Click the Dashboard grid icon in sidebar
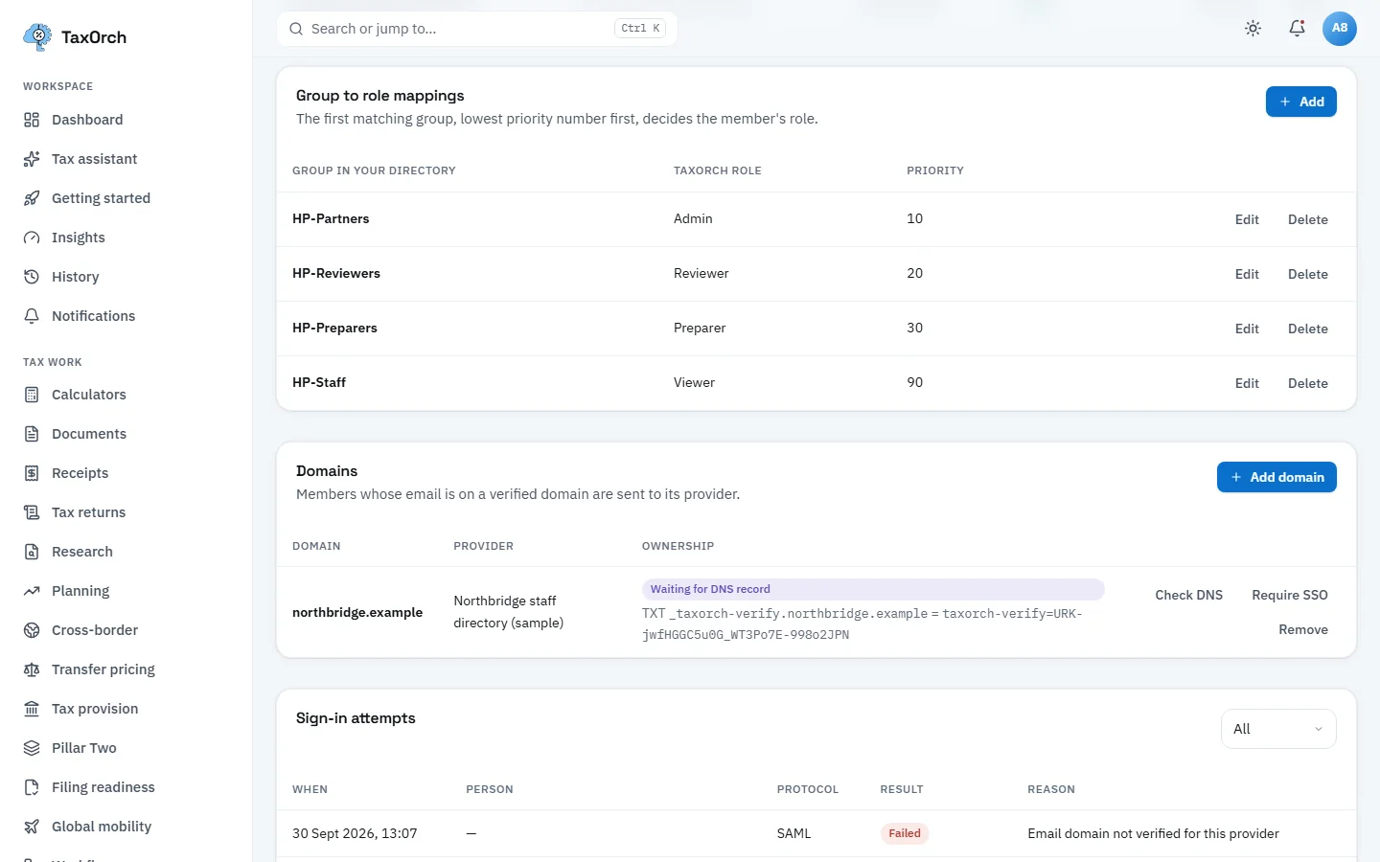Viewport: 1380px width, 862px height. click(32, 120)
